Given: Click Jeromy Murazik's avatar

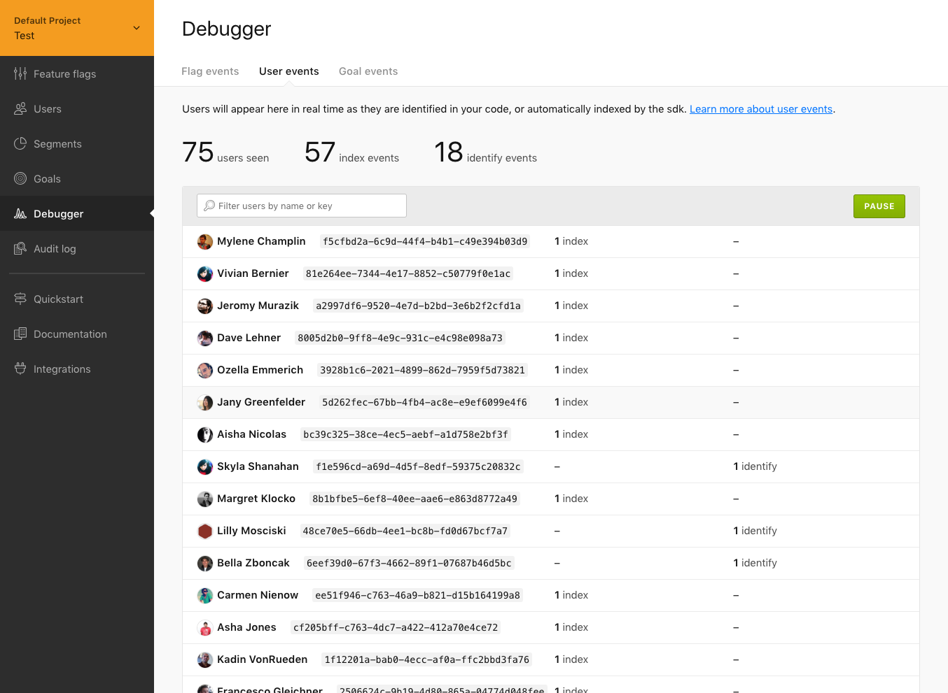Looking at the screenshot, I should (x=205, y=306).
